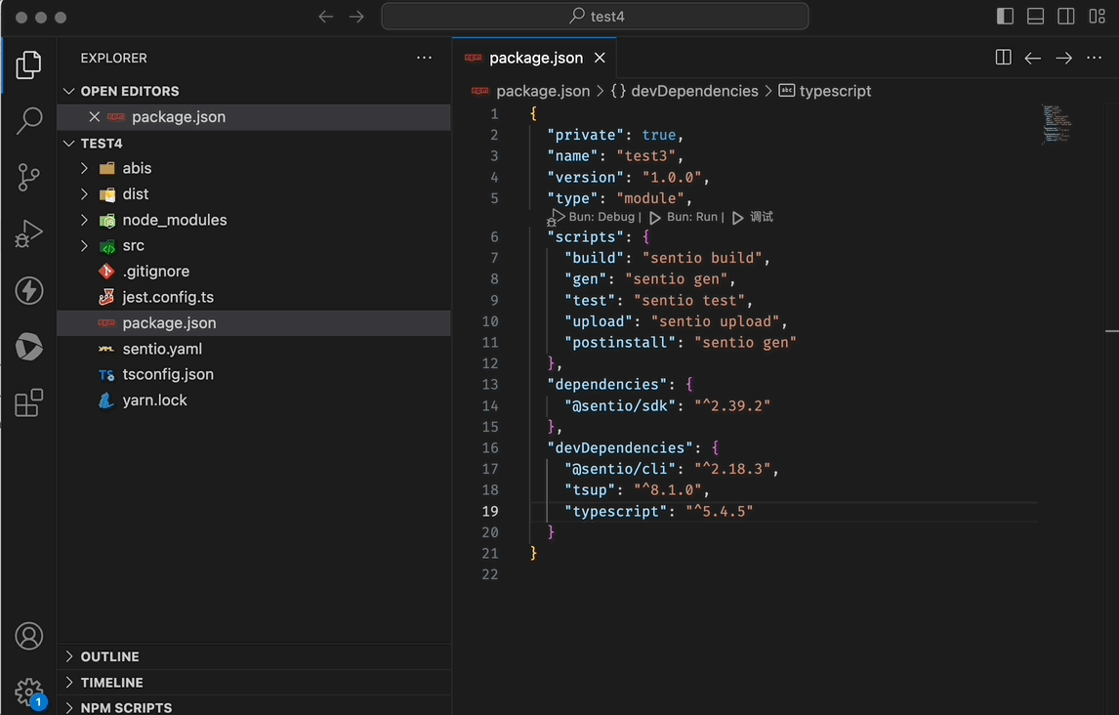Close the package.json editor tab
The height and width of the screenshot is (715, 1119).
click(x=600, y=58)
